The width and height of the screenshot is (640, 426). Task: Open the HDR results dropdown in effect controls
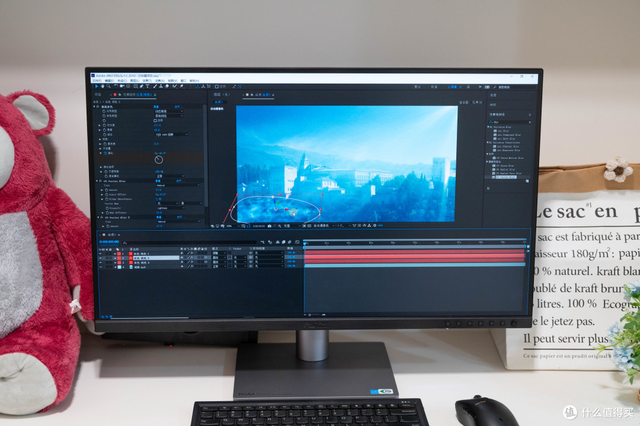pyautogui.click(x=171, y=134)
